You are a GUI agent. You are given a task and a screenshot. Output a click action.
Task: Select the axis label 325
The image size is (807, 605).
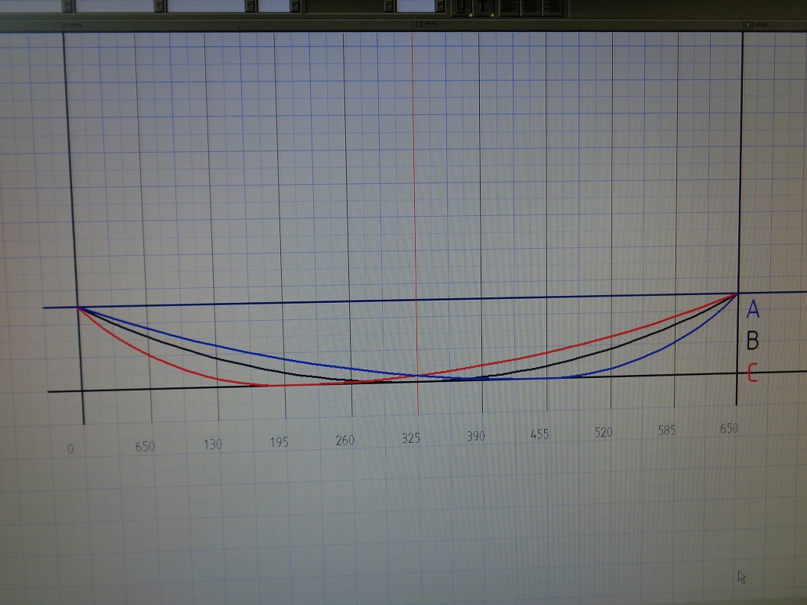tap(411, 438)
